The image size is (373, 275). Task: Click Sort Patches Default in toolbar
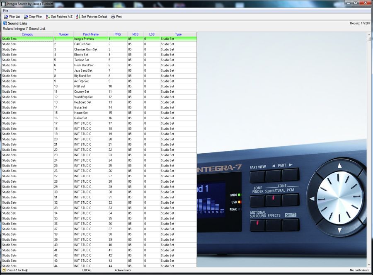[x=92, y=17]
